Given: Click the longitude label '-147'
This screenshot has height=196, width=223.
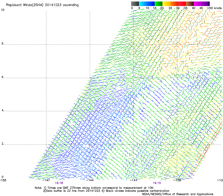Looking at the screenshot, I should (x=46, y=180).
